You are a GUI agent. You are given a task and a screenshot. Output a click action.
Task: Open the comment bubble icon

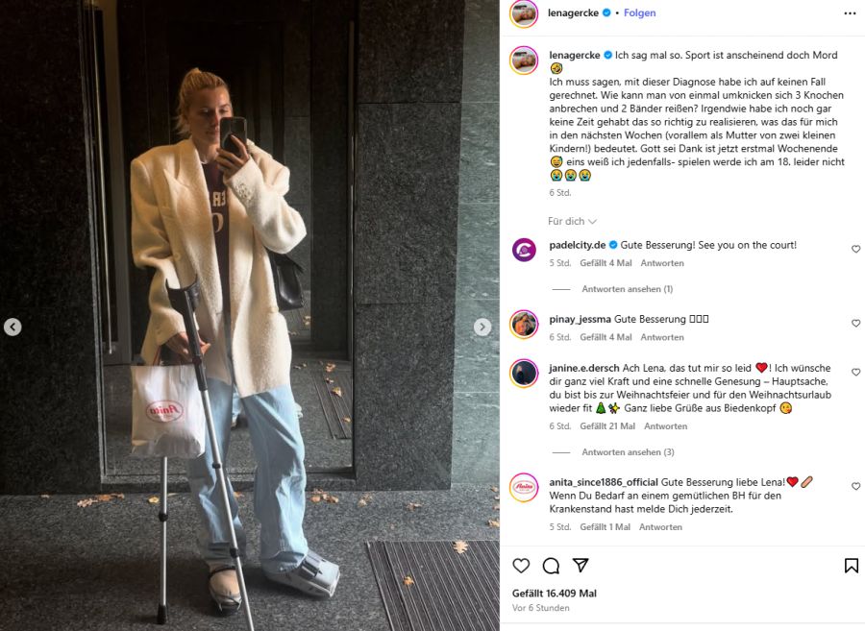[551, 566]
